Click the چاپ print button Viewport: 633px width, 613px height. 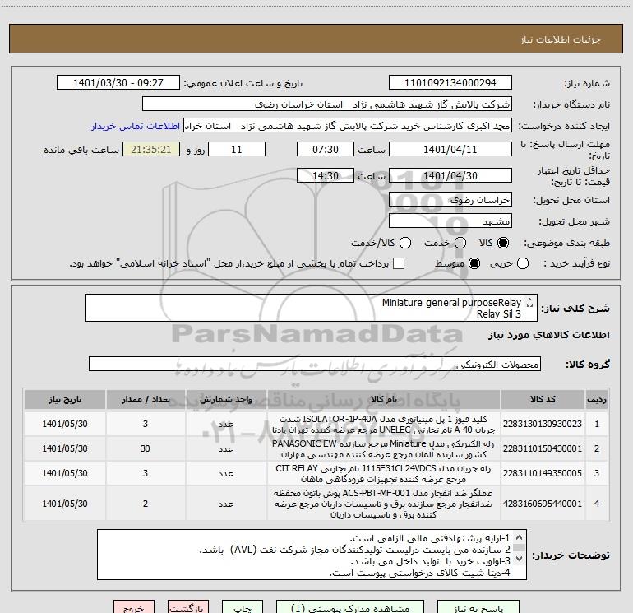coord(243,607)
